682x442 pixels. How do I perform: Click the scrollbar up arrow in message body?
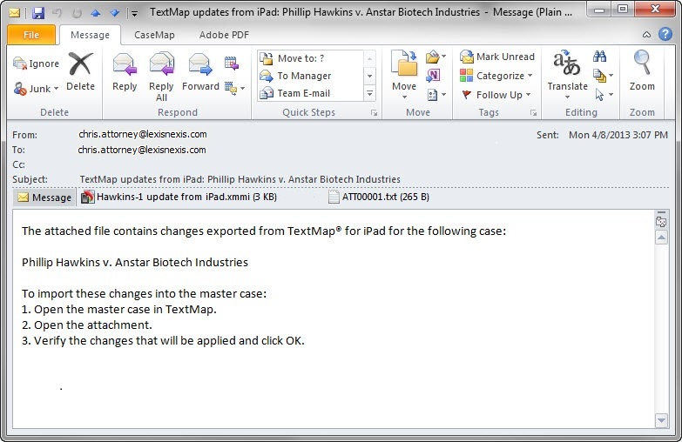tap(661, 238)
